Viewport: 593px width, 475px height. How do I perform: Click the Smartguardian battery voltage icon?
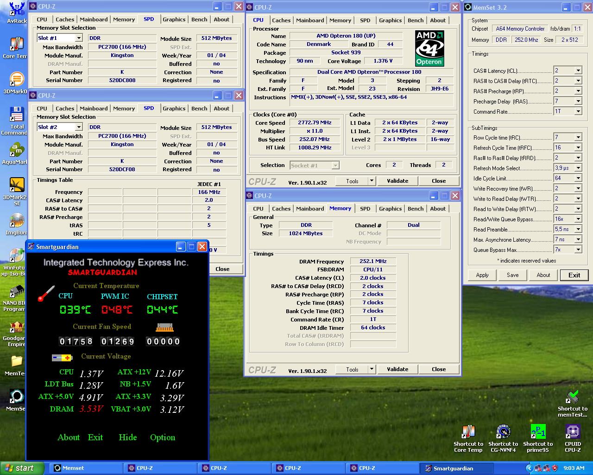coord(62,358)
